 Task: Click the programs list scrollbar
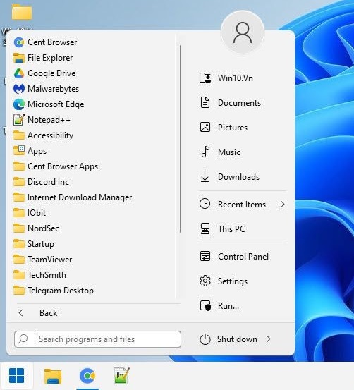click(180, 139)
